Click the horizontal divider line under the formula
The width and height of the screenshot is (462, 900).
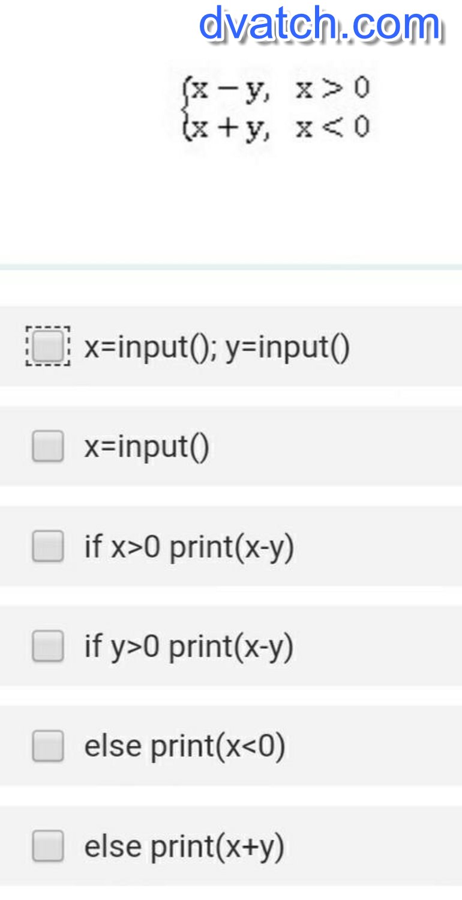click(x=231, y=266)
